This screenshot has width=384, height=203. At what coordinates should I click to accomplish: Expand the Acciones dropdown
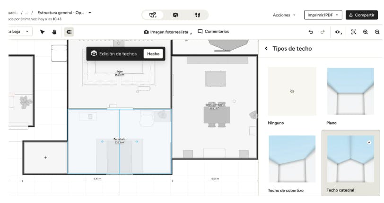click(284, 15)
